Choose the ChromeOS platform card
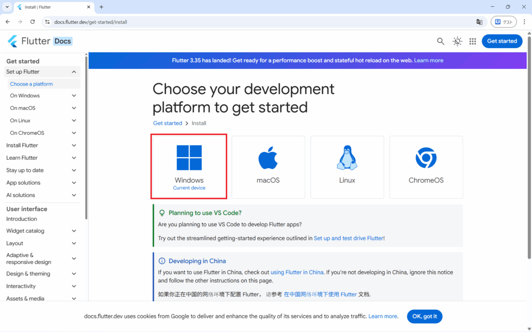The width and height of the screenshot is (532, 332). [x=426, y=166]
